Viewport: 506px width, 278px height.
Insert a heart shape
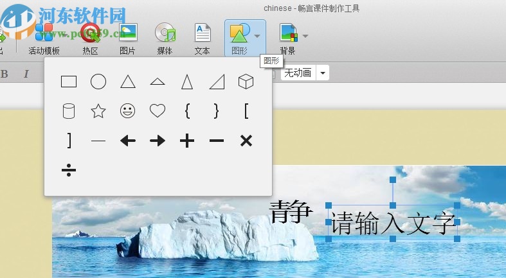tap(158, 111)
